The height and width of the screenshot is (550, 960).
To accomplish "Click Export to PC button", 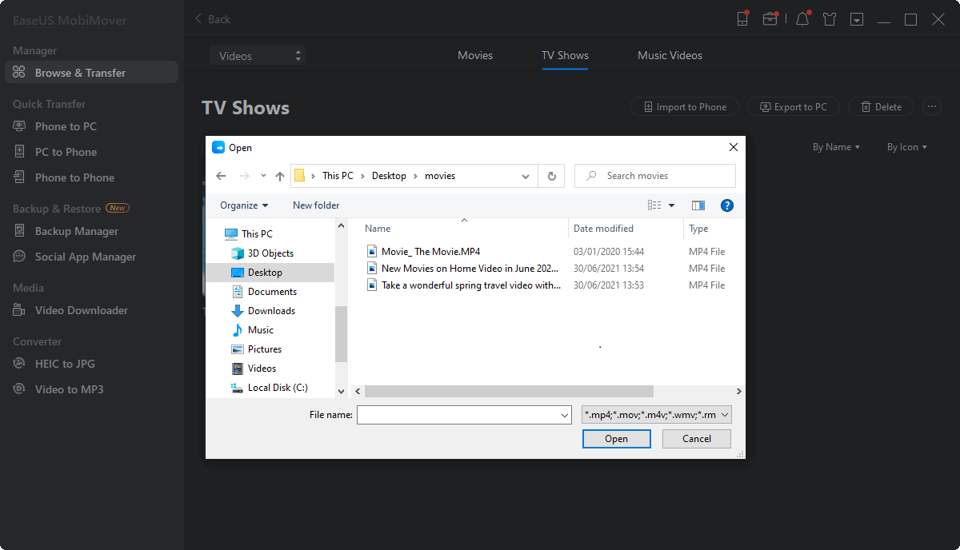I will click(x=794, y=107).
